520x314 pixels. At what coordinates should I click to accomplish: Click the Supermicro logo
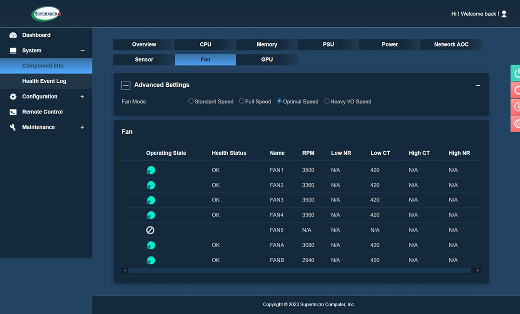[46, 14]
